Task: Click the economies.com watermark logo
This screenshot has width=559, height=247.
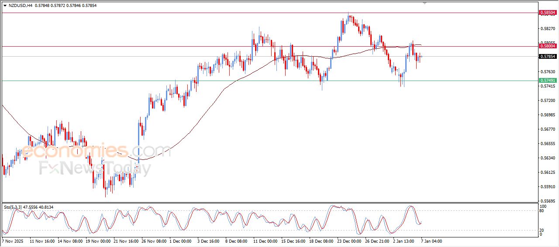Action: (96, 151)
